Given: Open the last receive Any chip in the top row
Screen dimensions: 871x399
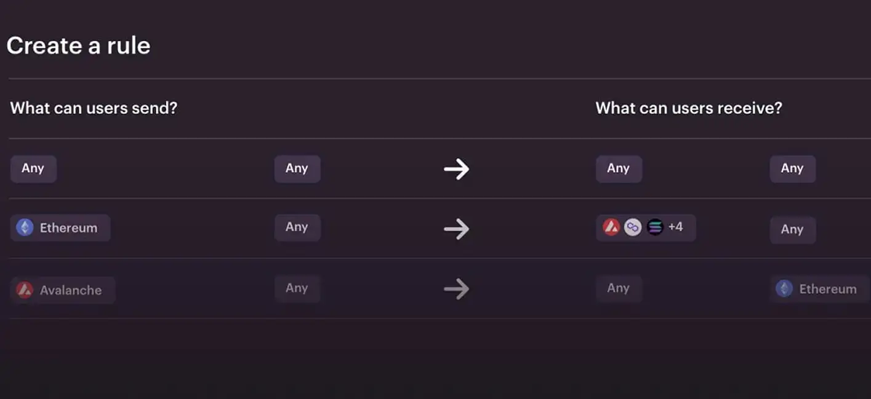Looking at the screenshot, I should 792,168.
